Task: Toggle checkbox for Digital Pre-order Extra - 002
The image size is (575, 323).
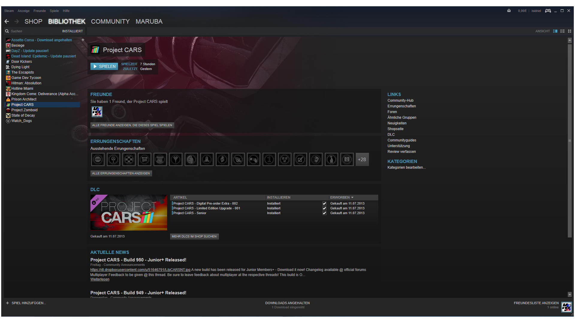Action: (324, 204)
